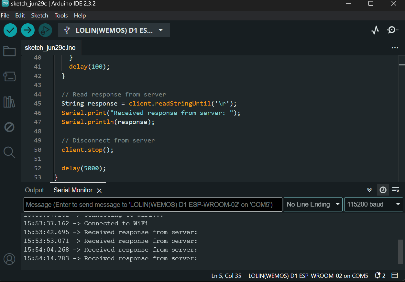Toggle timestamp clock icon in Serial Monitor
The width and height of the screenshot is (405, 282).
(383, 190)
